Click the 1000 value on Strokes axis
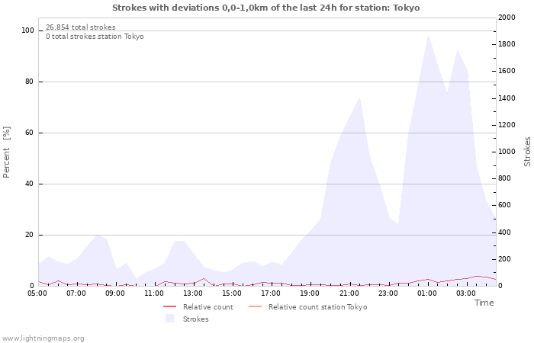Screen dimensions: 534x343 click(x=507, y=152)
